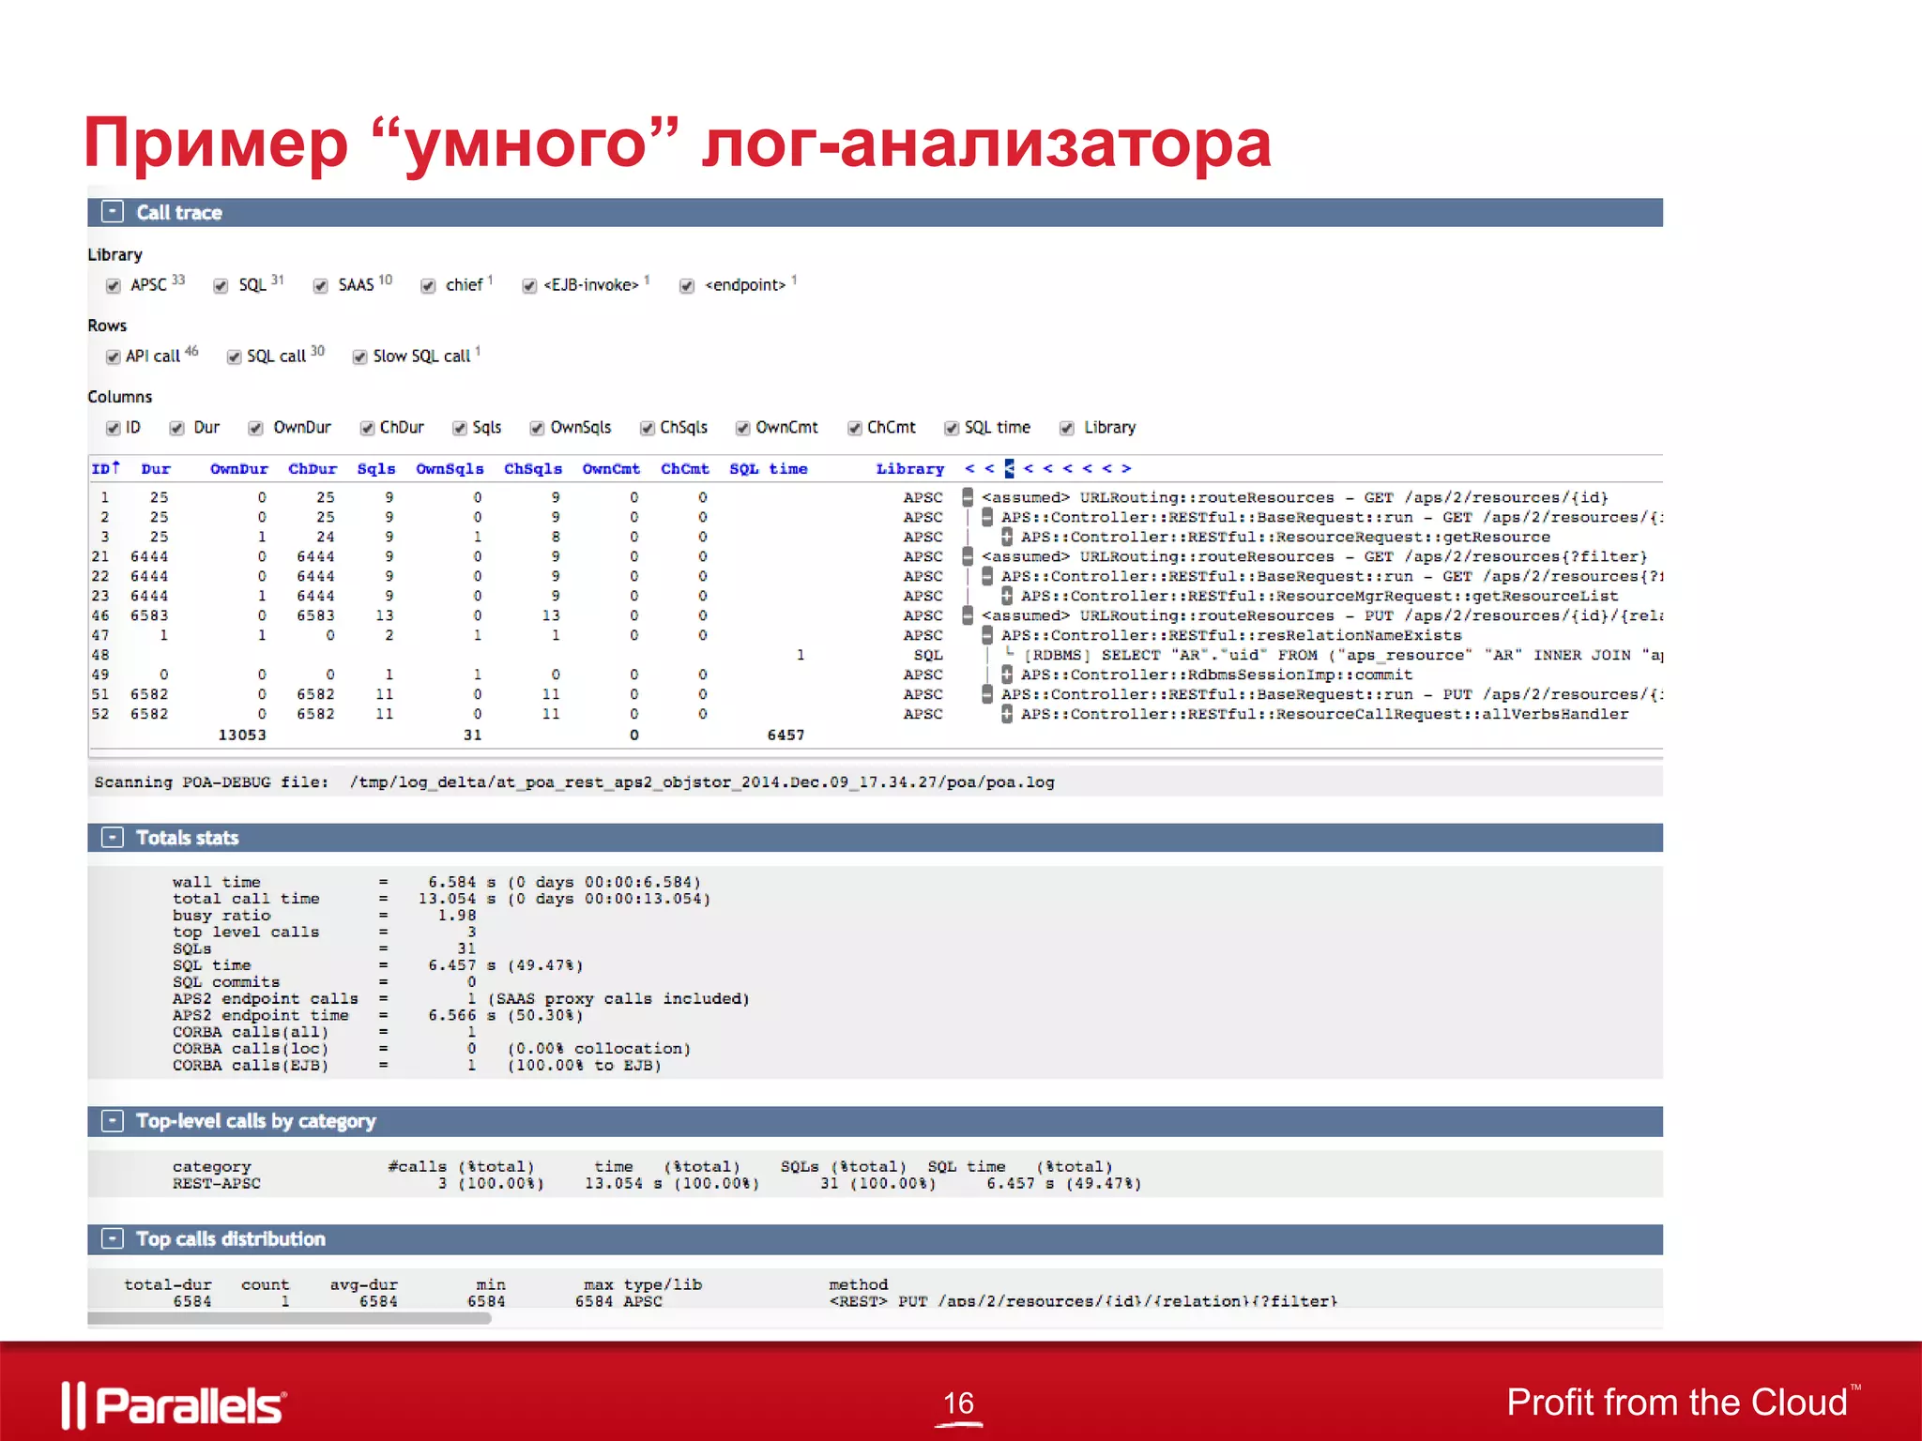The image size is (1922, 1441).
Task: Sort table by ChCmt column header
Action: (x=685, y=469)
